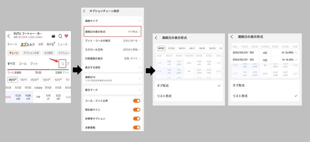This screenshot has height=142, width=310.
Task: Collapse the 2024/05/31 expiry row
Action: coord(296,60)
